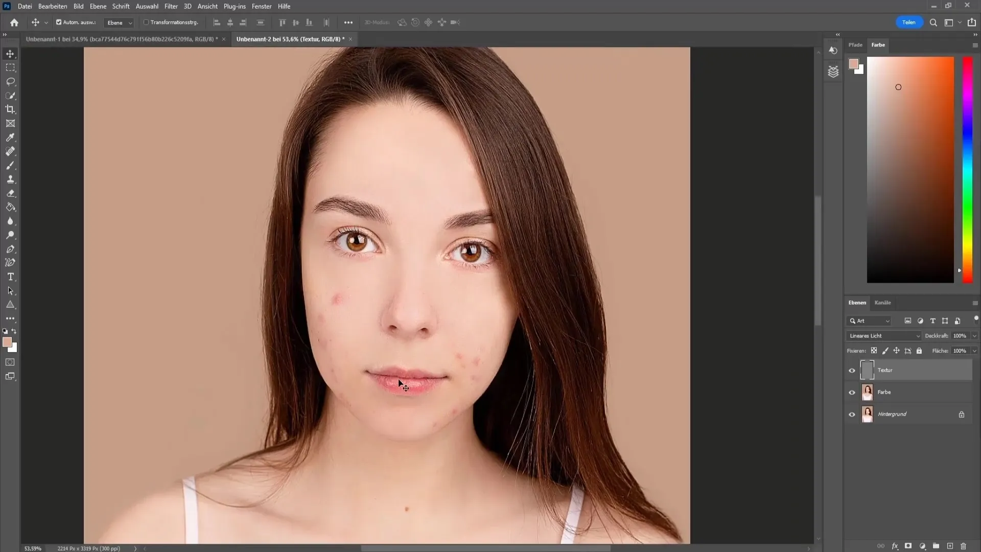This screenshot has height=552, width=981.
Task: Select the Frame tool
Action: pos(10,123)
